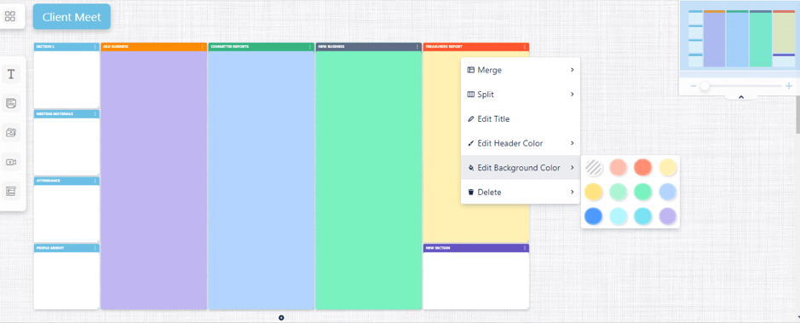Select the Text tool in sidebar
The width and height of the screenshot is (800, 323).
[x=11, y=74]
